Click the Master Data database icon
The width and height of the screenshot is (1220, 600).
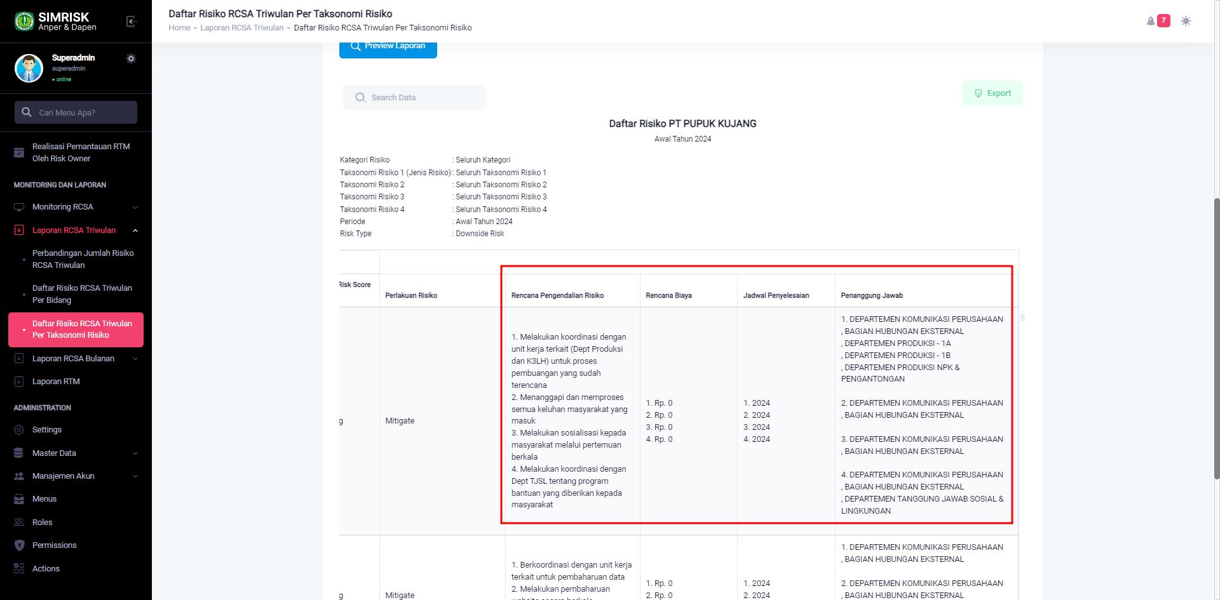coord(19,453)
